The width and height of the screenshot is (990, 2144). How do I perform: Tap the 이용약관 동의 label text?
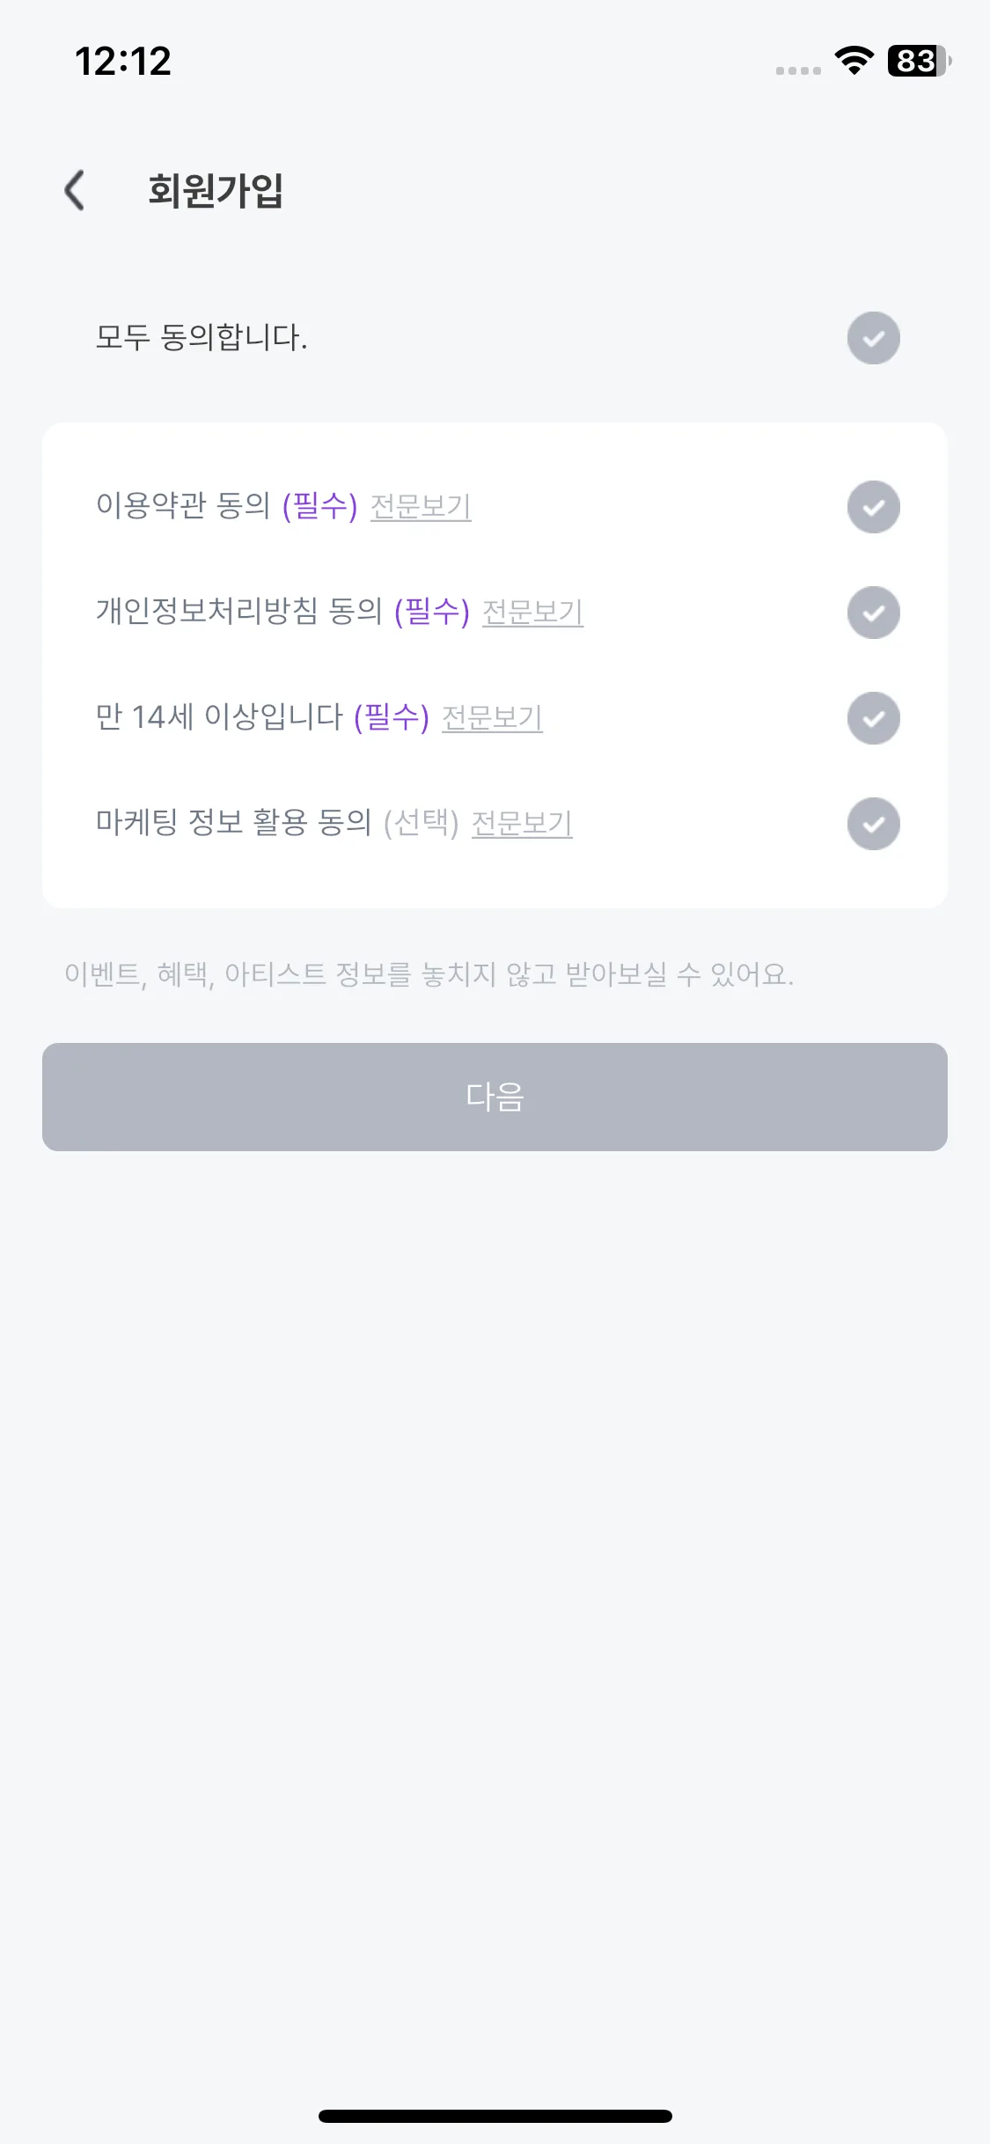pos(183,506)
